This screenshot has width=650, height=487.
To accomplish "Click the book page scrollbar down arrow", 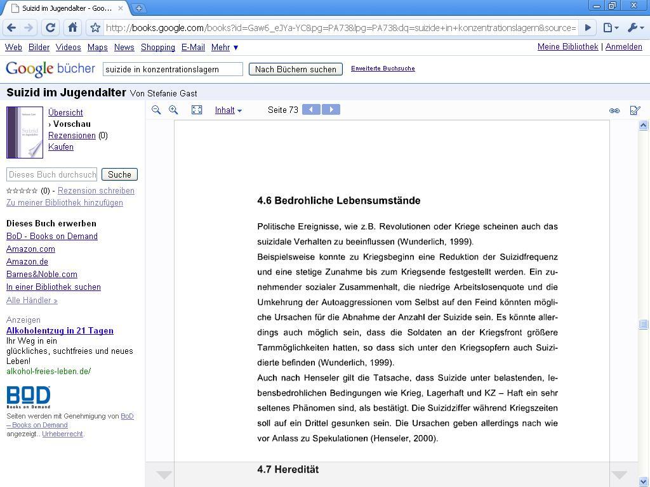I will coord(644,481).
